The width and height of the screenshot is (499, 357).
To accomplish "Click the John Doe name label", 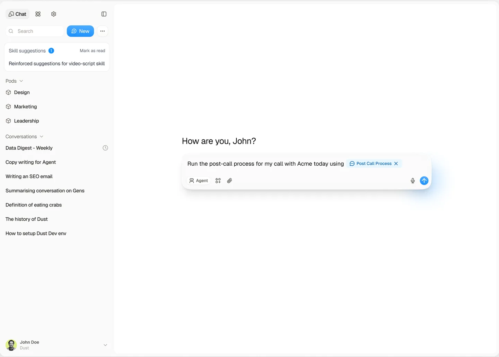I will click(29, 342).
